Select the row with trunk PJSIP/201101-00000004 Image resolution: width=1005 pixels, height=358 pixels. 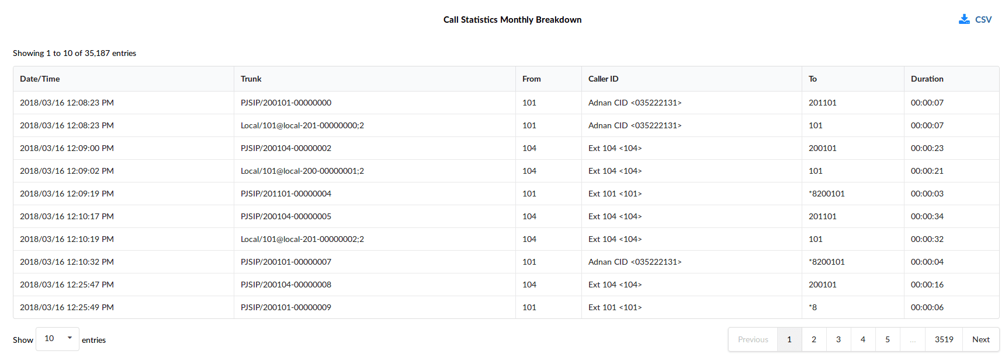506,194
